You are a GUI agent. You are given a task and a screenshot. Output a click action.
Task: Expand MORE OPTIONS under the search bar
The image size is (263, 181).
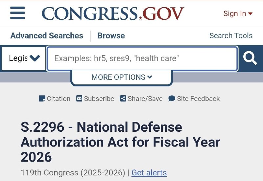tap(122, 77)
